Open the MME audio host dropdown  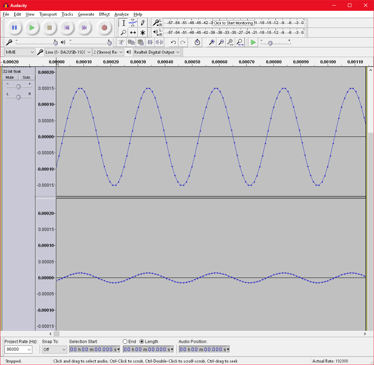(20, 52)
